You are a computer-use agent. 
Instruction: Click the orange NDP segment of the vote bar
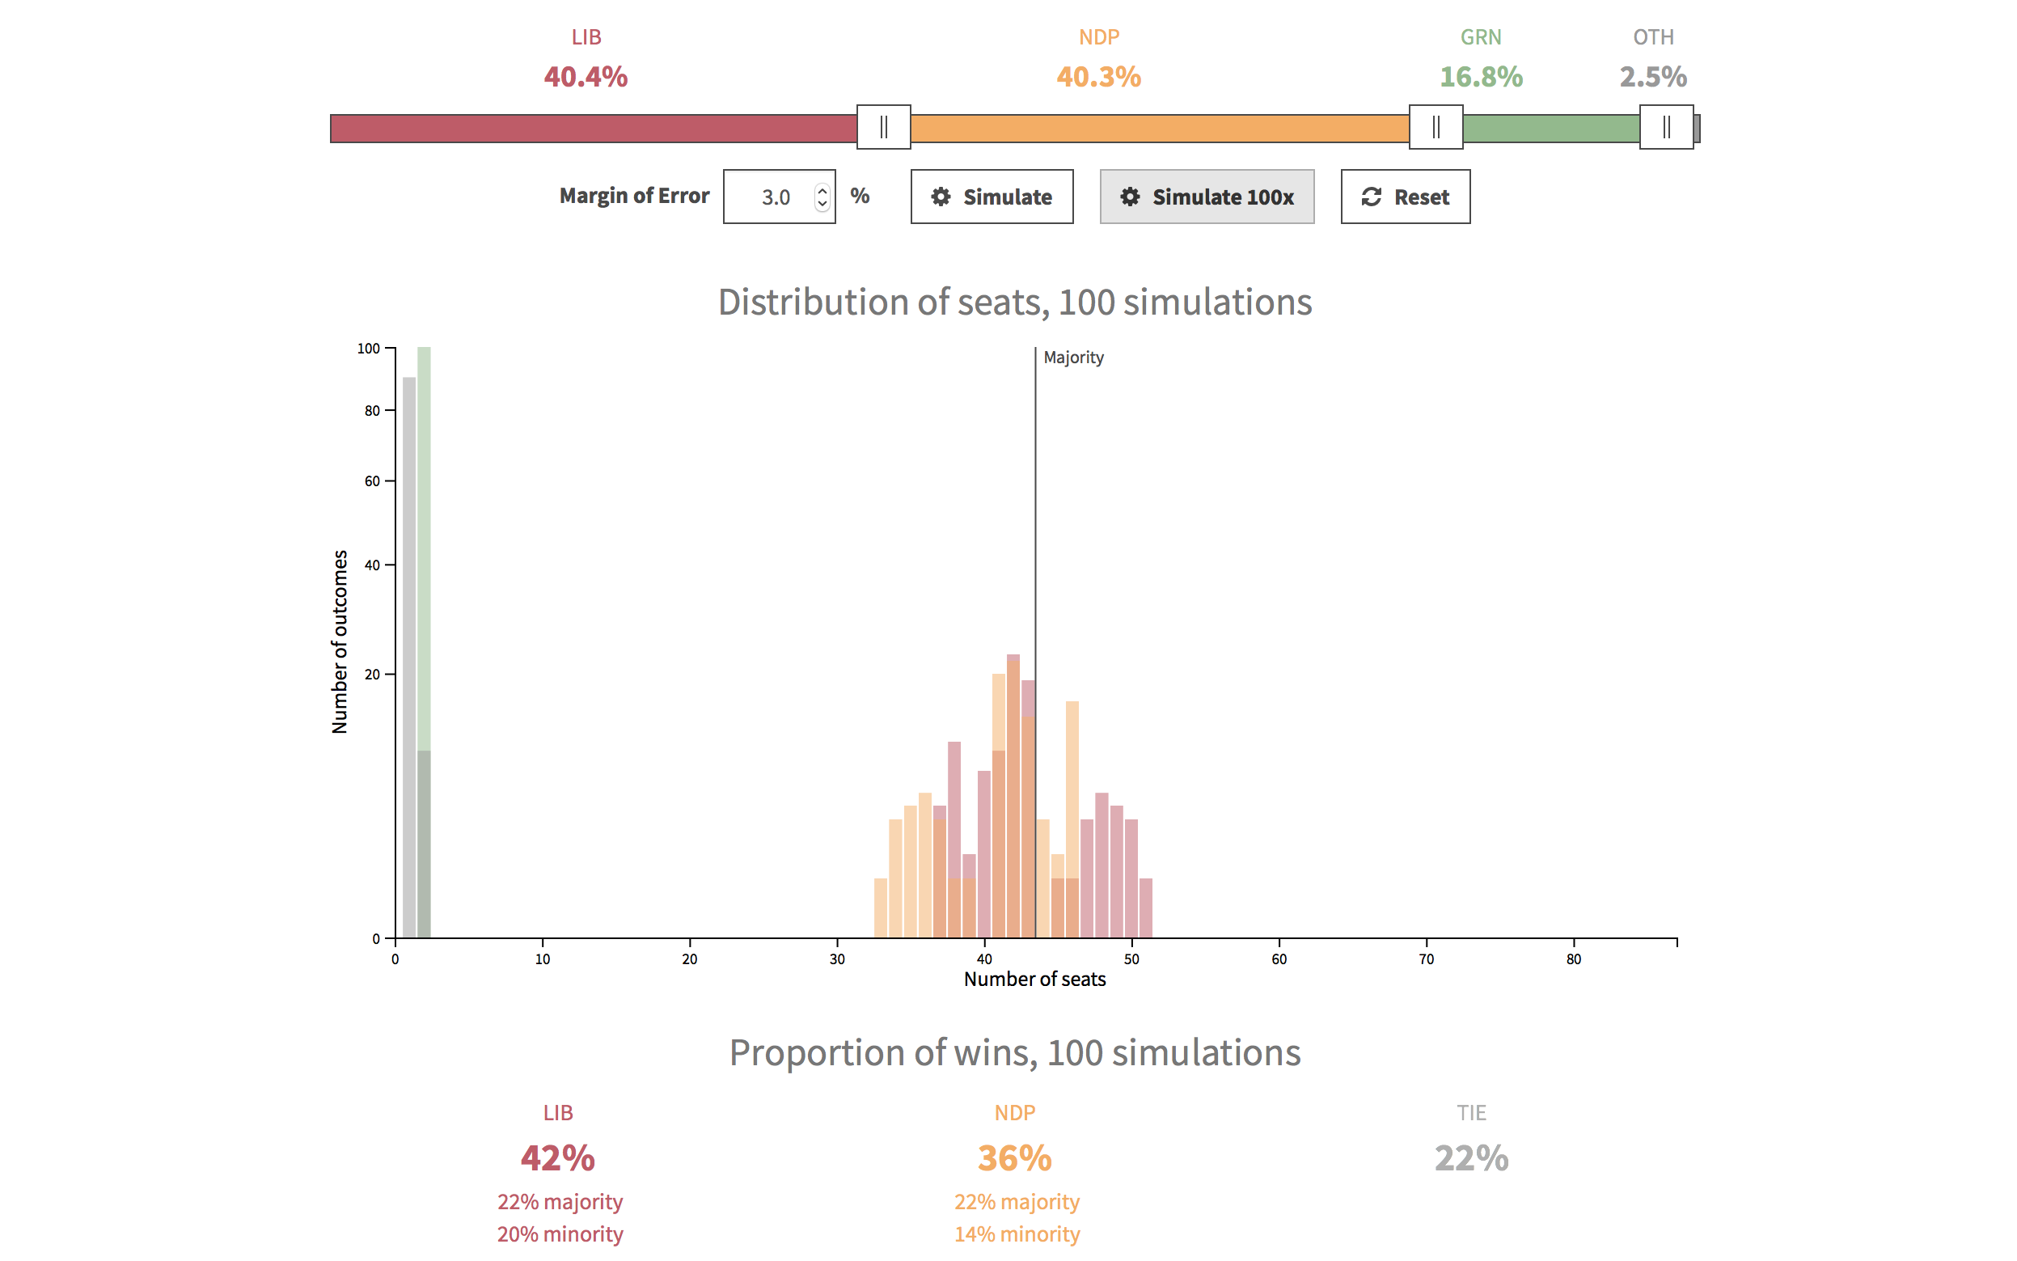(1159, 129)
